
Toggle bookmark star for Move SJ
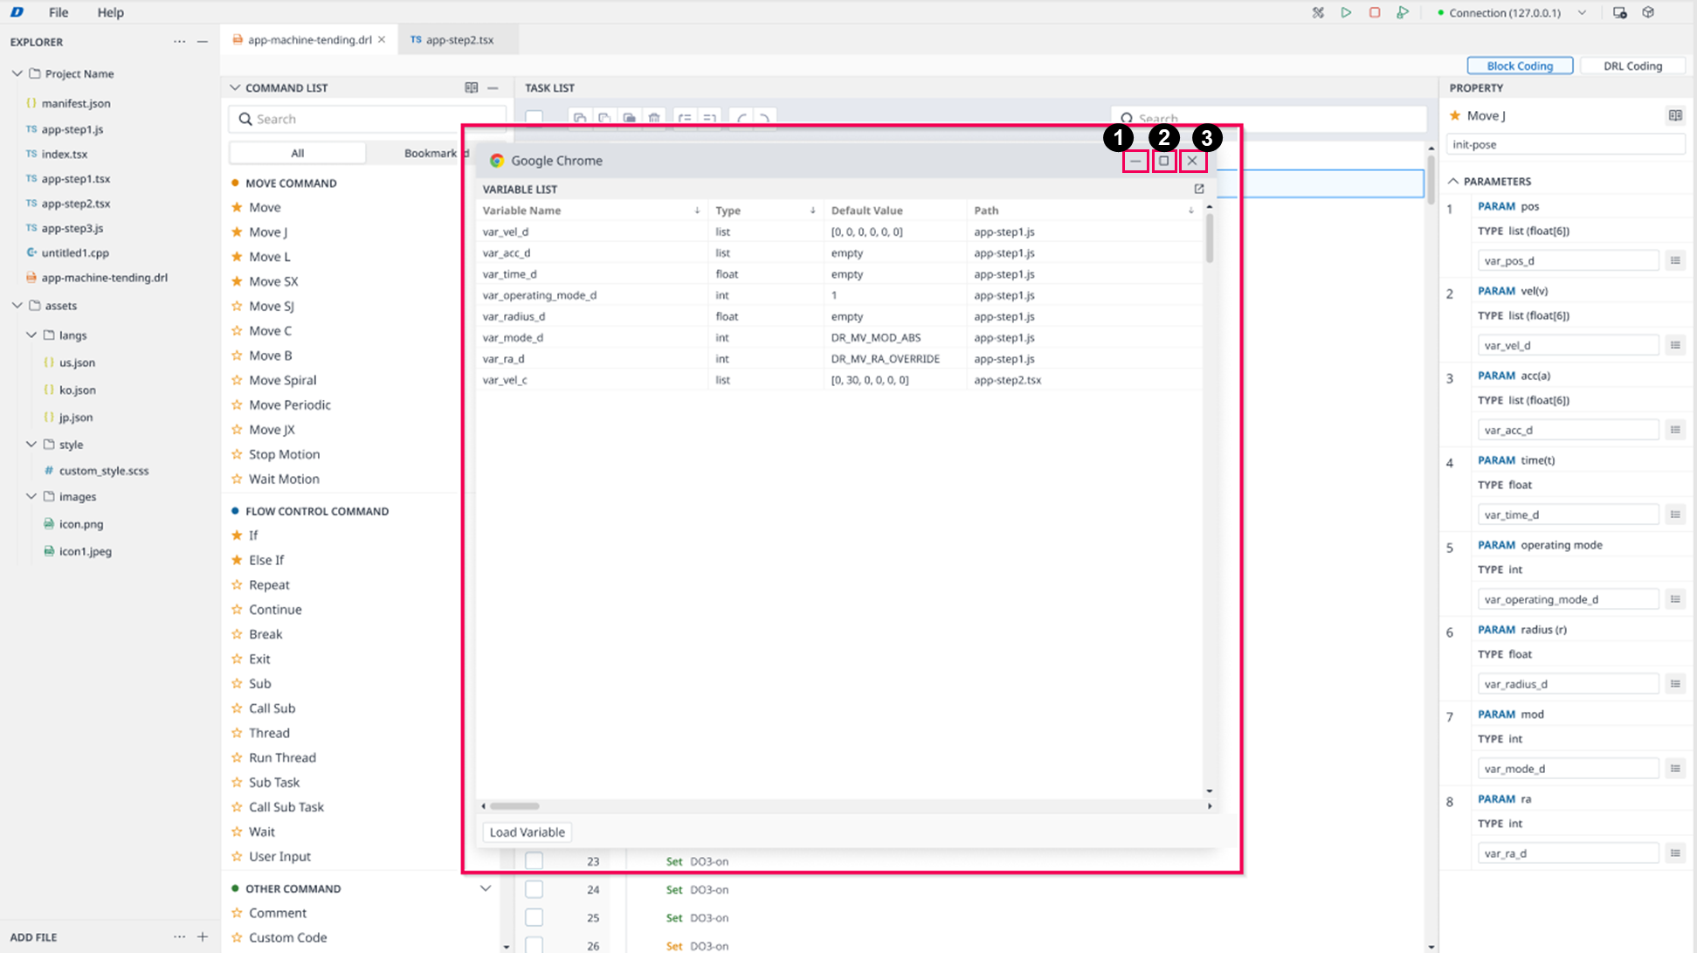coord(236,306)
